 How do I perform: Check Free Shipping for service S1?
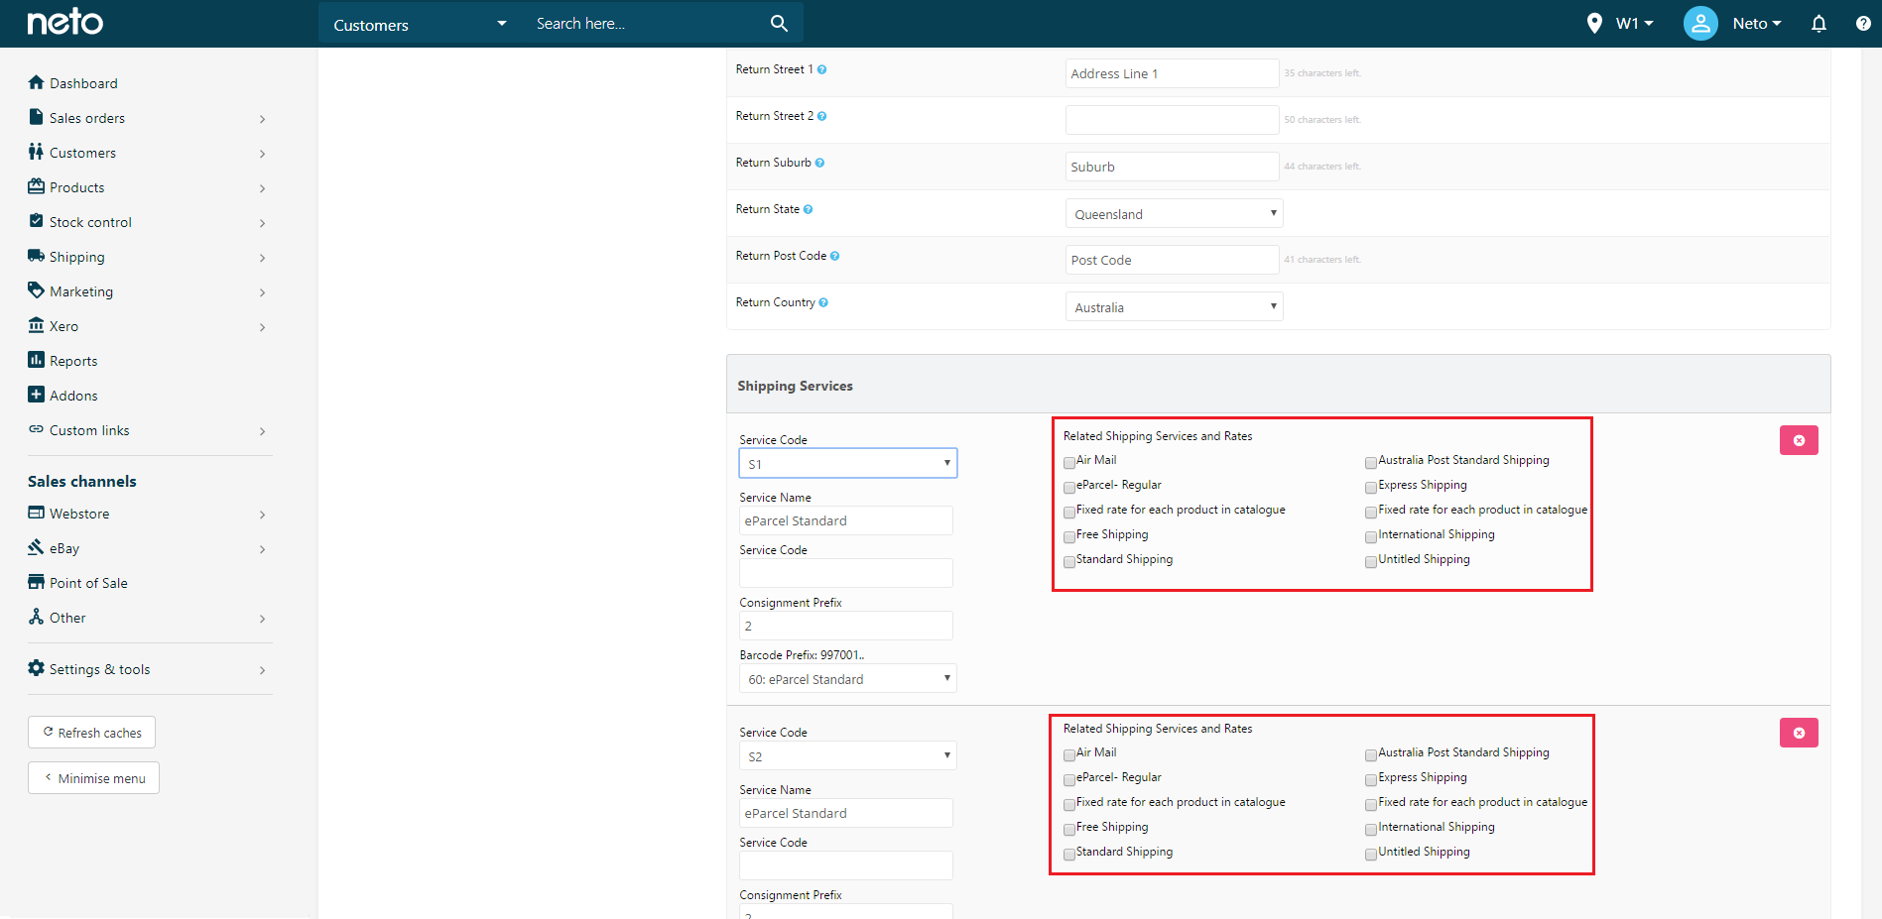(x=1069, y=536)
